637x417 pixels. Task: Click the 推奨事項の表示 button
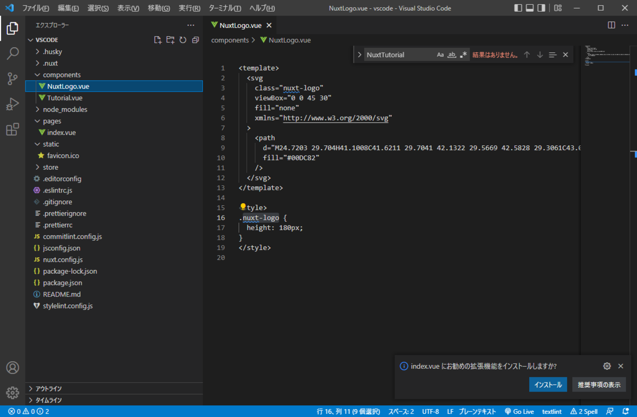tap(599, 385)
